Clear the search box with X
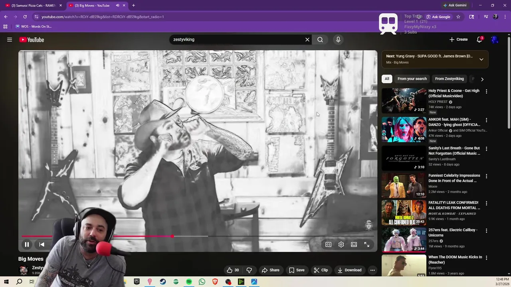 (x=307, y=39)
